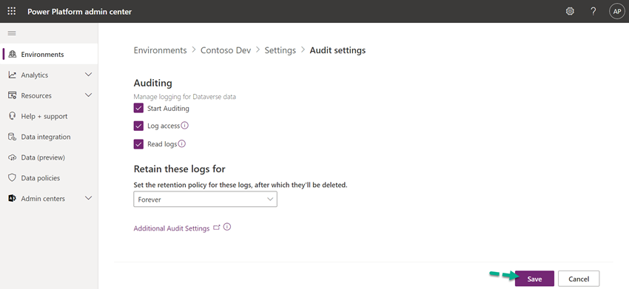This screenshot has width=629, height=289.
Task: Expand the Analytics menu chevron
Action: point(88,75)
